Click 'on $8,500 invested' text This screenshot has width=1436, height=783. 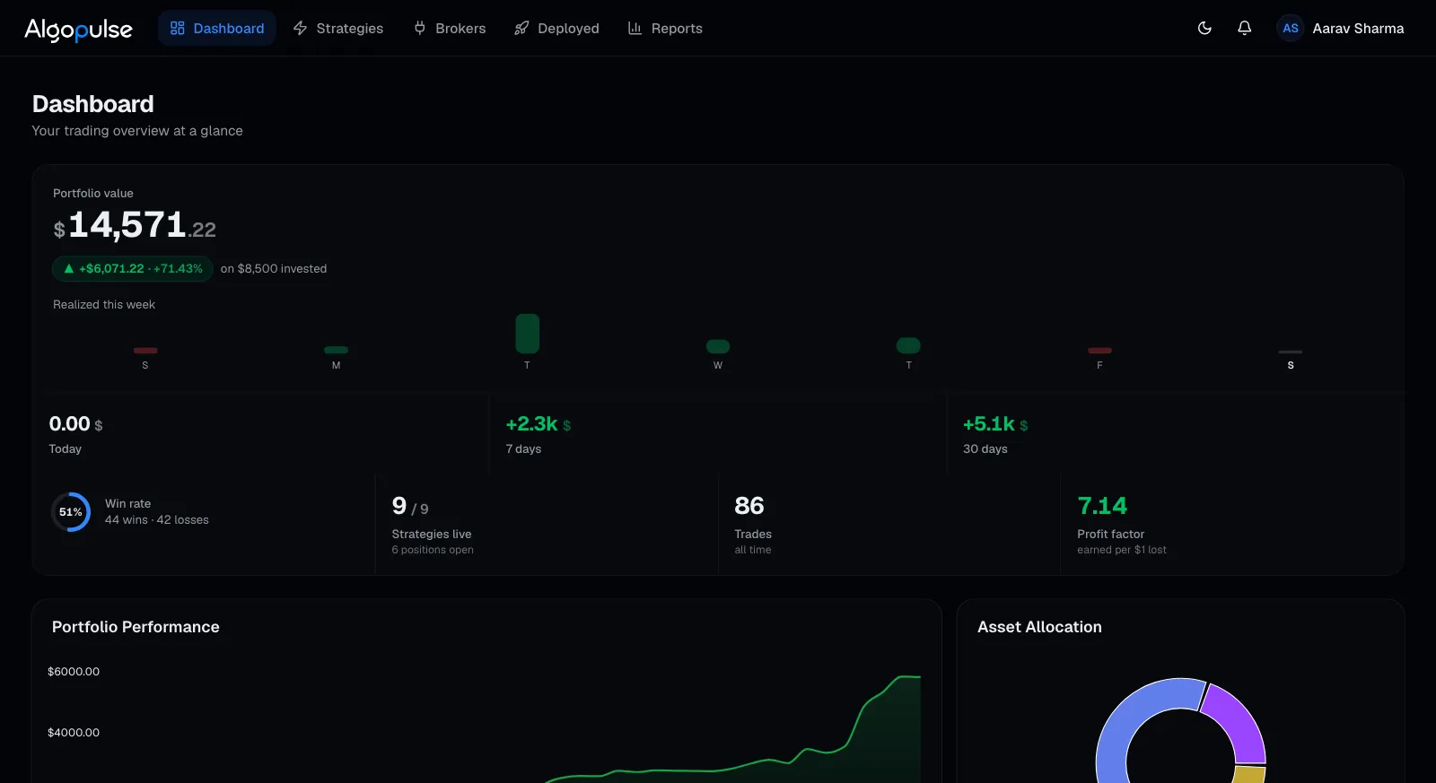click(x=274, y=268)
